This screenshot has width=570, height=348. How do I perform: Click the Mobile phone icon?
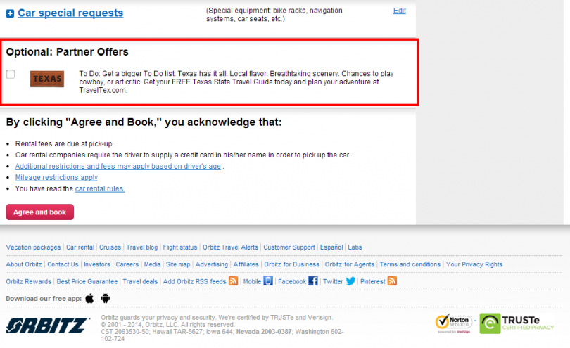click(x=268, y=281)
